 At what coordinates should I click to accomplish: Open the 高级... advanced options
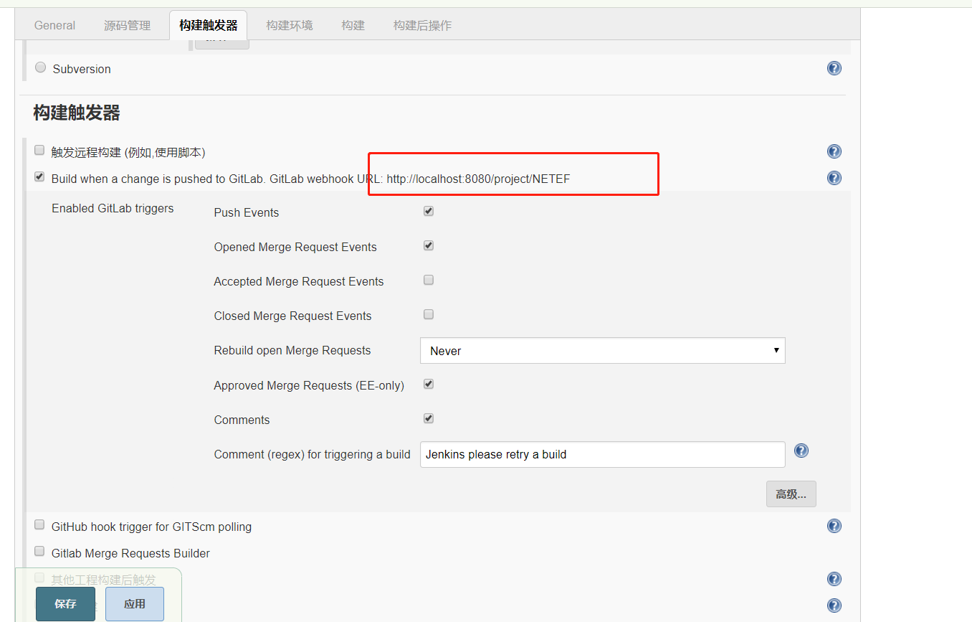[791, 494]
